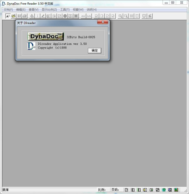
Task: Click the D app icon in title bar
Action: coord(4,3)
